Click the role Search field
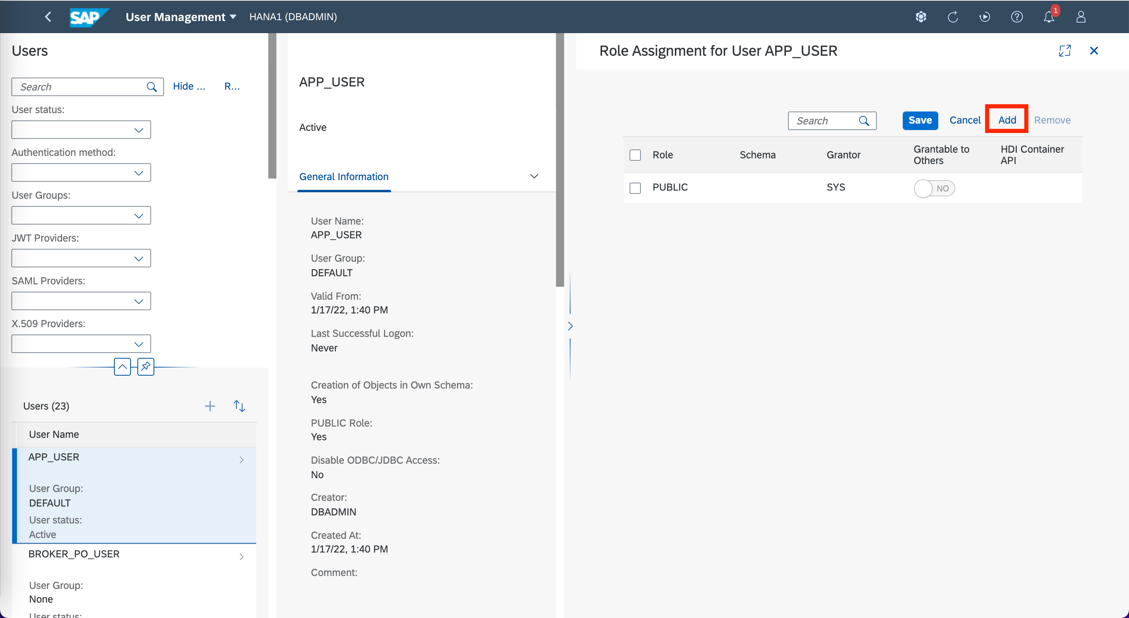Screen dimensions: 1129x618 (x=824, y=121)
